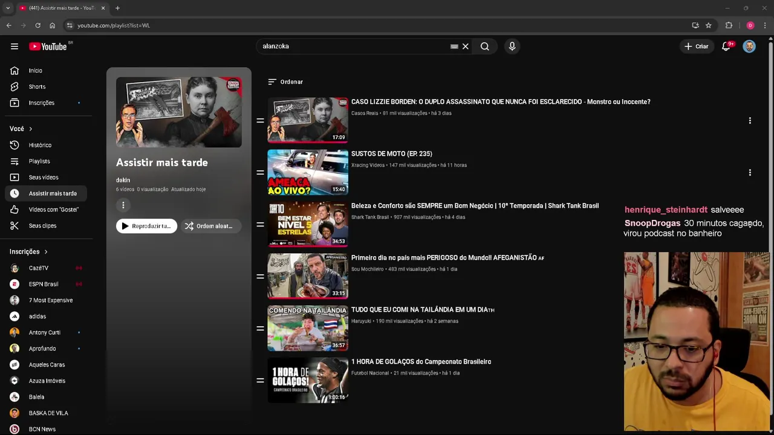Open the Criar create menu
Screen dimensions: 774x435
click(x=696, y=47)
